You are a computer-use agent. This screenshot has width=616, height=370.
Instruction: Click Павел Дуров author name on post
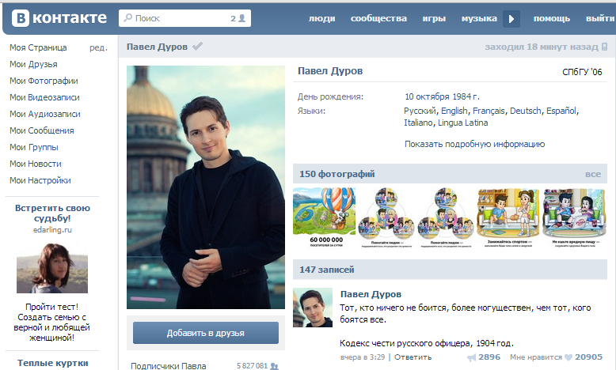tap(371, 294)
